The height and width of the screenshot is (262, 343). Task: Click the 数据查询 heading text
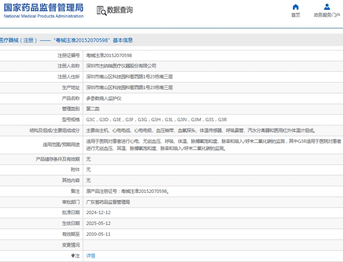(120, 10)
